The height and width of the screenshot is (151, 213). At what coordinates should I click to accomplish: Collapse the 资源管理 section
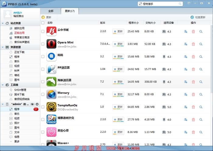point(3,47)
